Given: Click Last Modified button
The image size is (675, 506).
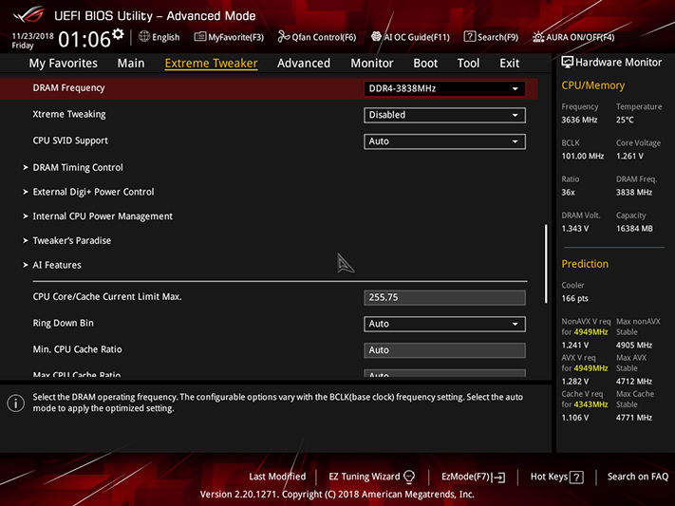Looking at the screenshot, I should (x=277, y=477).
